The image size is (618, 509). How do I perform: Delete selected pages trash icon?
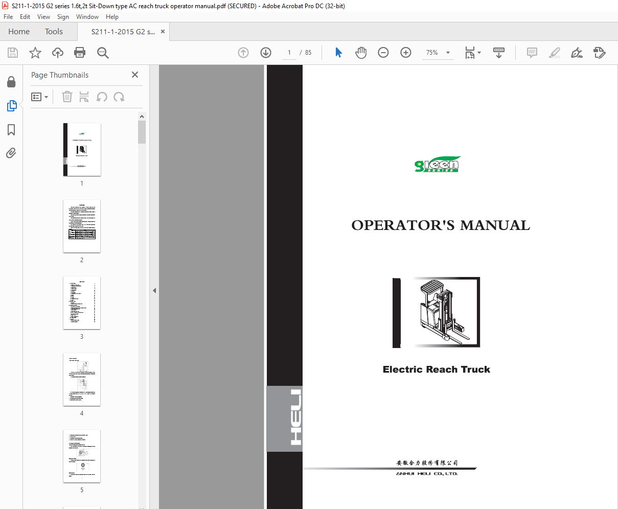pyautogui.click(x=67, y=97)
